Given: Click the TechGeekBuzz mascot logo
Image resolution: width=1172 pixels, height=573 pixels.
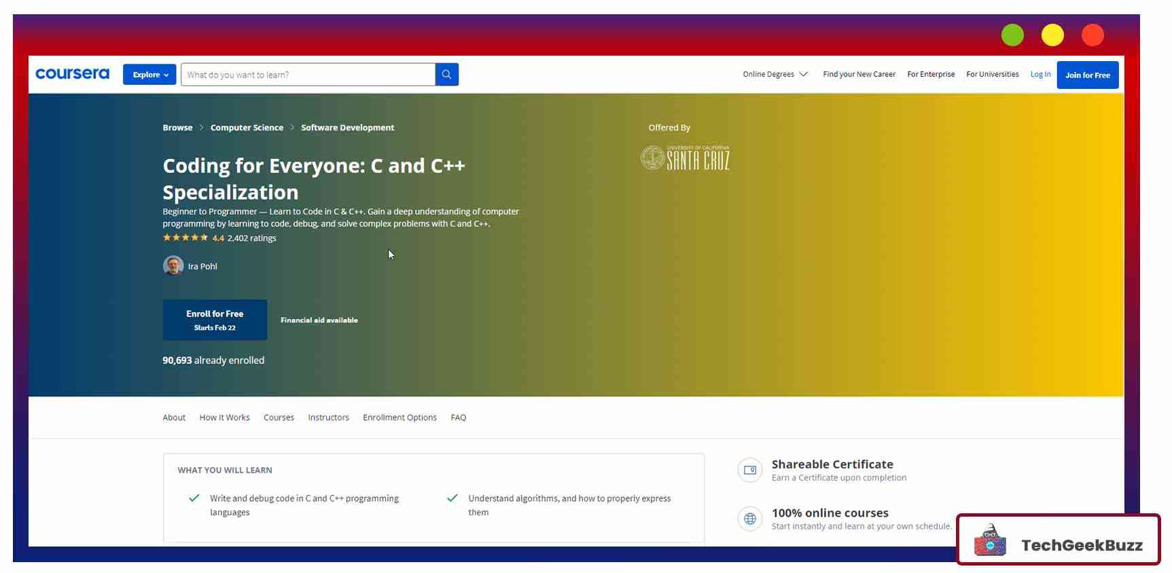Looking at the screenshot, I should pos(990,541).
